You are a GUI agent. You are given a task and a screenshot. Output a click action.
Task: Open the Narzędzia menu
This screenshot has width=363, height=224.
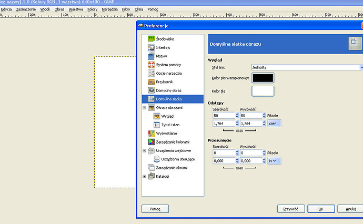click(110, 9)
